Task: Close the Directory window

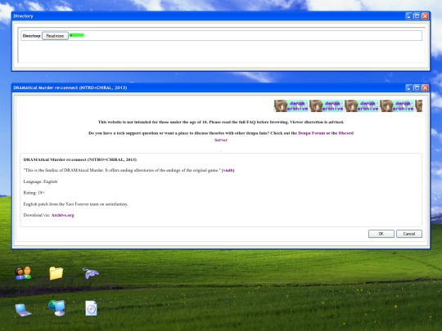Action: 425,16
